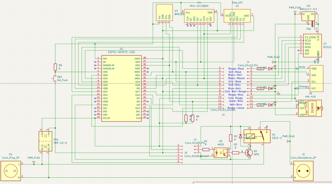This screenshot has width=332, height=184.
Task: Select resistor R3 at transistor base
Action: pyautogui.click(x=235, y=153)
